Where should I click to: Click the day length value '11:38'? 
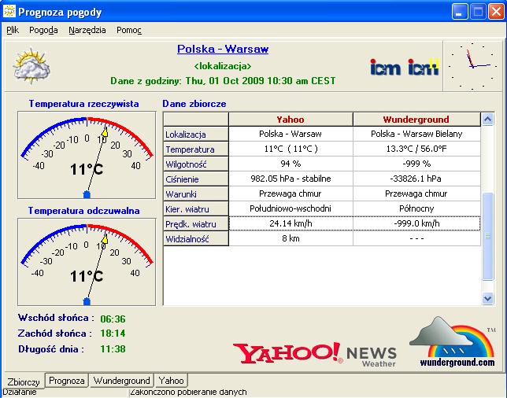[113, 349]
